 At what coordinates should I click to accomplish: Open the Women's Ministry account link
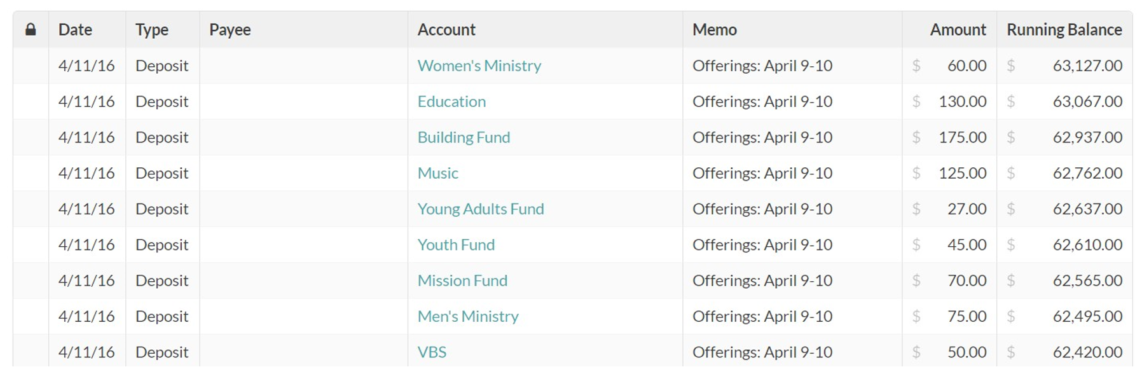tap(479, 66)
